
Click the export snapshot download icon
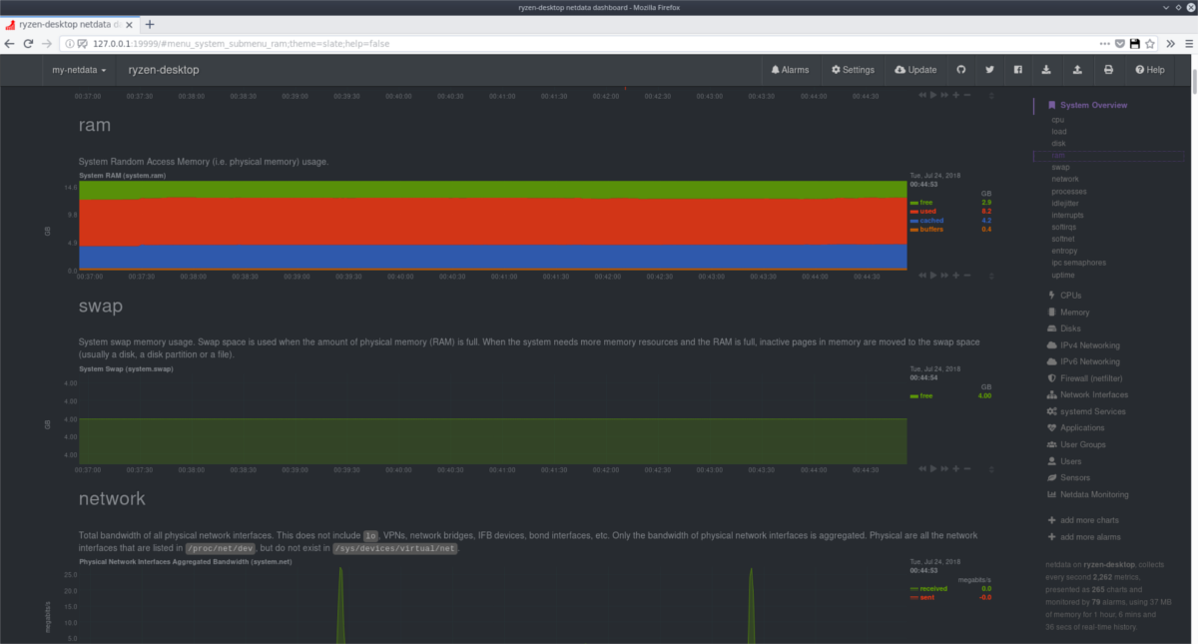point(1046,70)
